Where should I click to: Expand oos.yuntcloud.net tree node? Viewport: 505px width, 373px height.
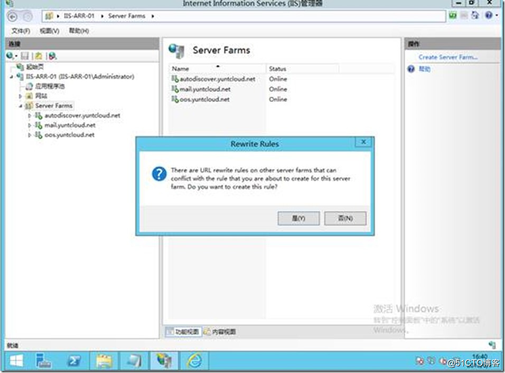29,135
